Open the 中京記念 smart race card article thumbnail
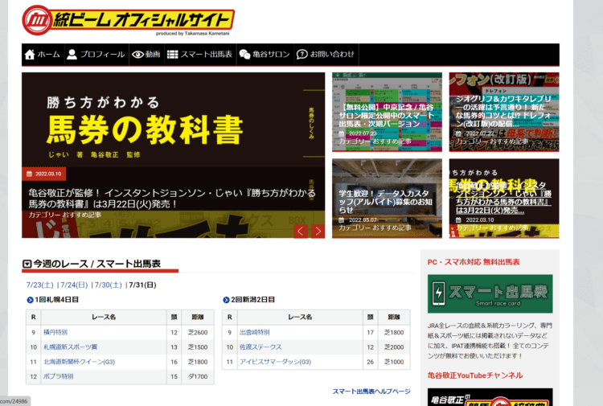The height and width of the screenshot is (406, 603). click(x=387, y=113)
